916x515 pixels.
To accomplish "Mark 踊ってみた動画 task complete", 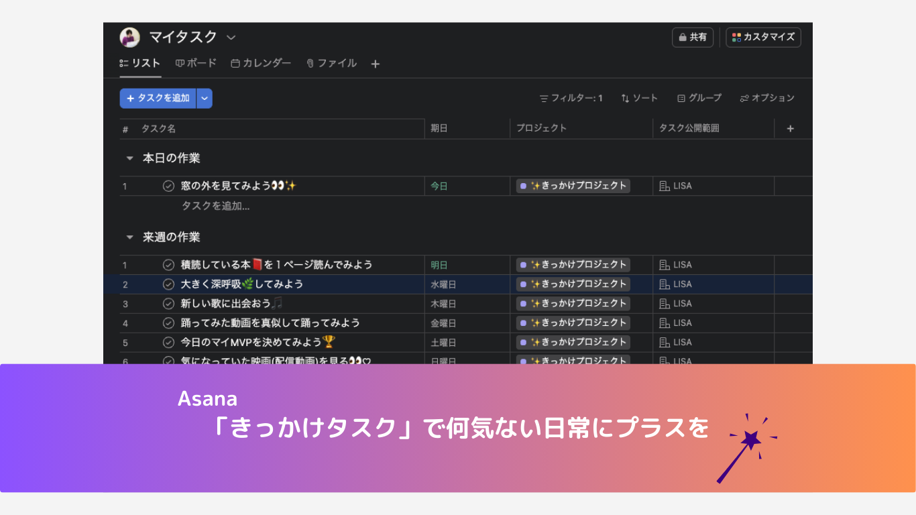I will 168,323.
